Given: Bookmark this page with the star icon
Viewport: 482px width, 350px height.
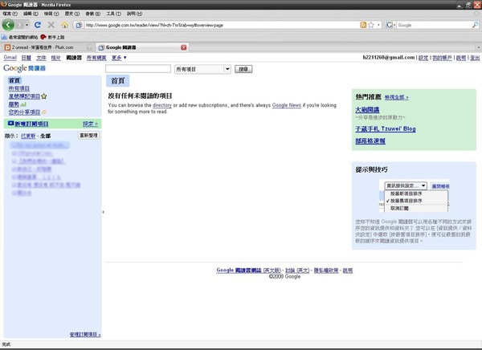Looking at the screenshot, I should 371,25.
